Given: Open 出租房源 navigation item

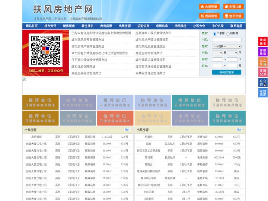Looking at the screenshot, I should [125, 26].
